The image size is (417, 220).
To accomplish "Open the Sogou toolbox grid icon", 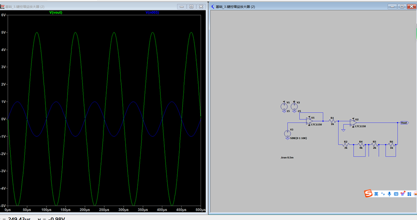I will pos(409,194).
